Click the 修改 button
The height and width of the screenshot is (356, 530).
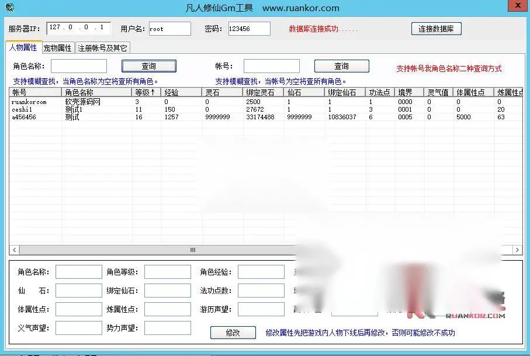tap(233, 333)
